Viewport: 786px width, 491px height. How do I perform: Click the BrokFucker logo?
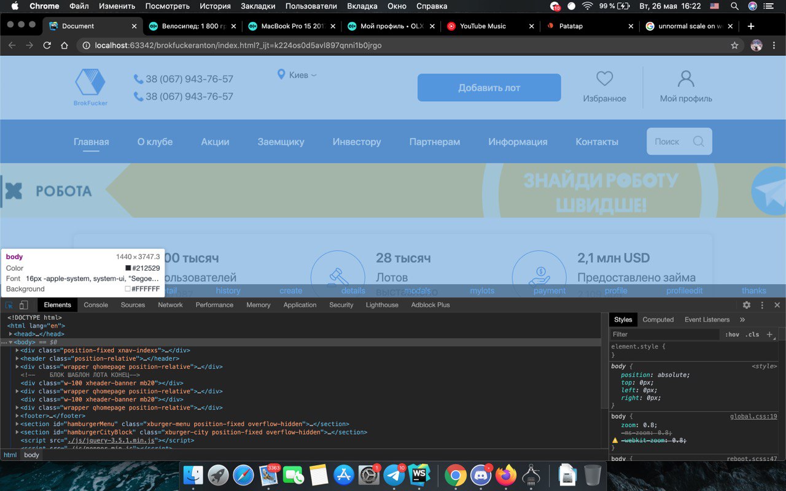(x=90, y=87)
